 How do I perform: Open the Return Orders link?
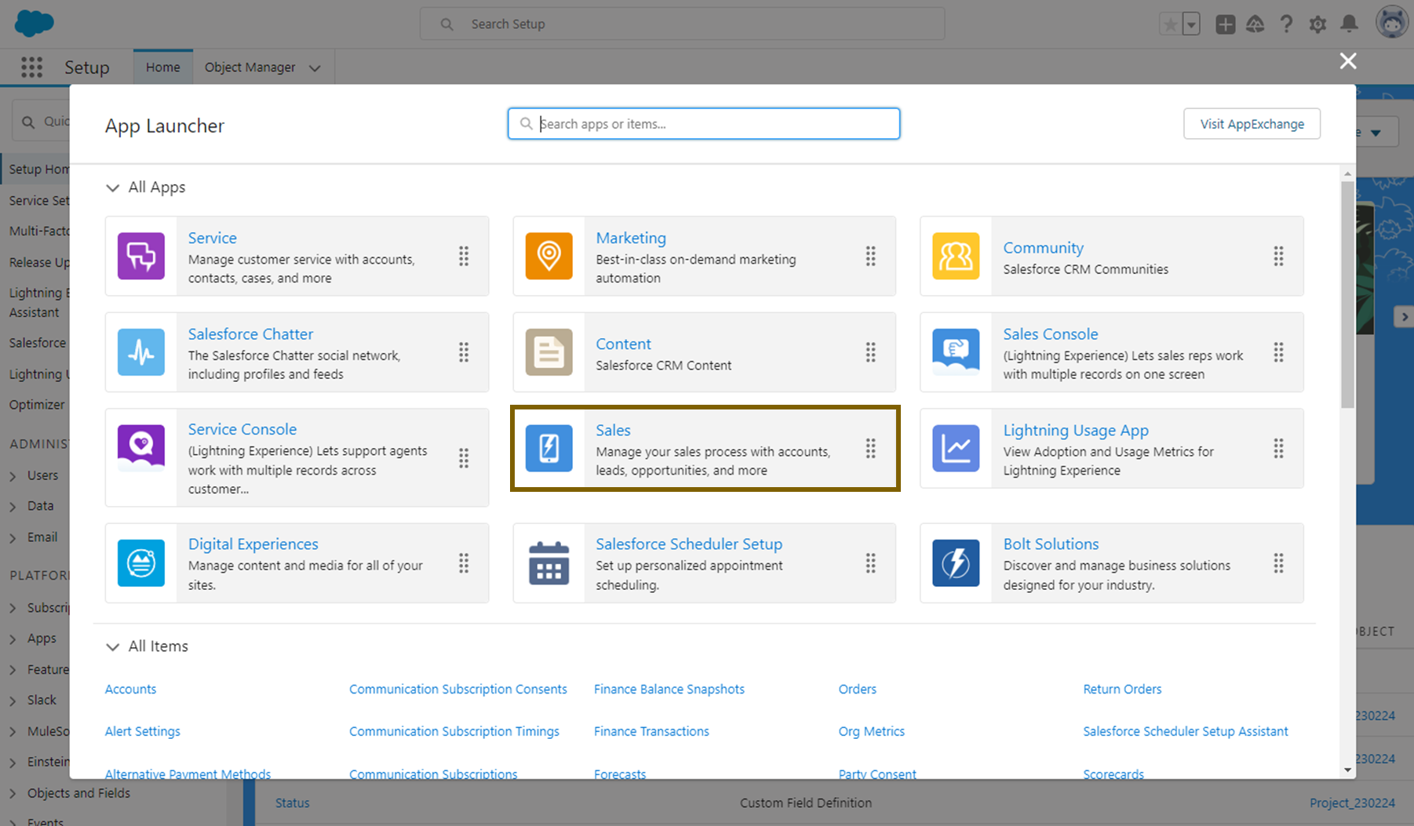[1122, 689]
